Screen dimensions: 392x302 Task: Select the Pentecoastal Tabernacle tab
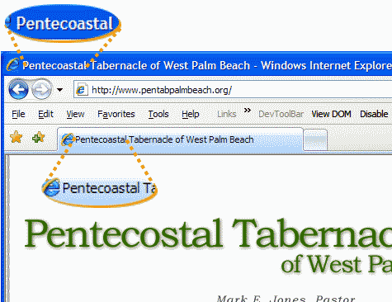tap(180, 139)
